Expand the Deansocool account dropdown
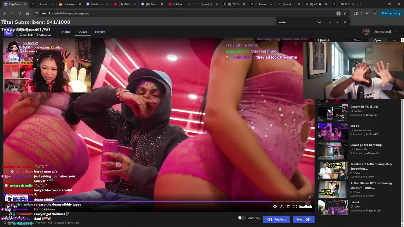Screen dimensions: 404x227 pos(396,32)
